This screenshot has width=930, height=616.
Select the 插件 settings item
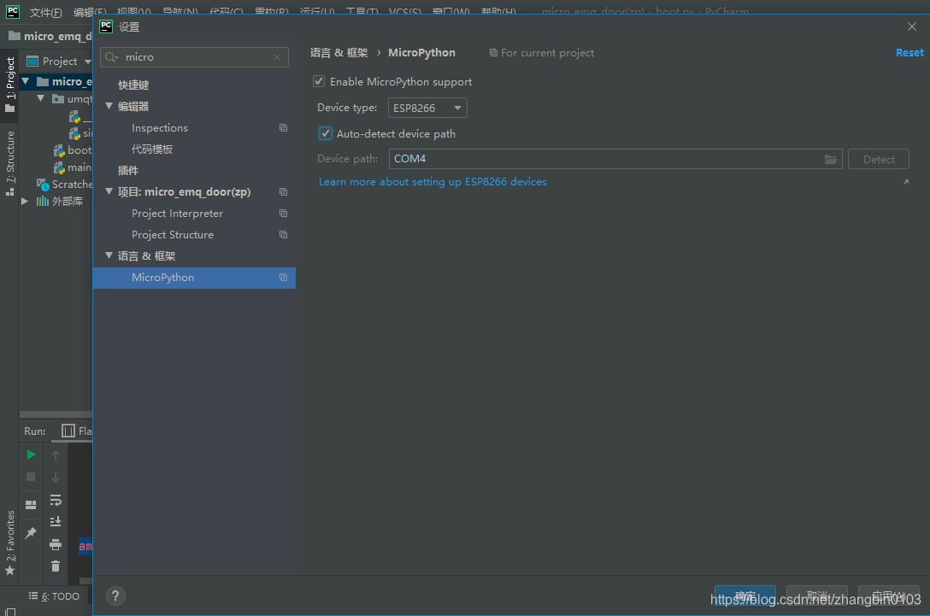[x=128, y=171]
